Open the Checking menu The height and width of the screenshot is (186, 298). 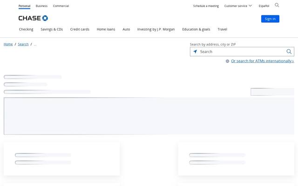[26, 29]
